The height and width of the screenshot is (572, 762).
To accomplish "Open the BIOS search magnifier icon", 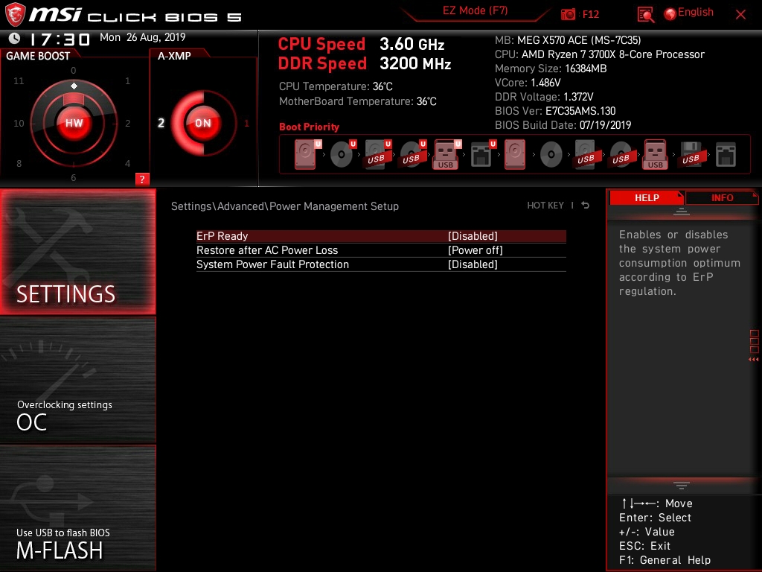I will click(x=645, y=15).
